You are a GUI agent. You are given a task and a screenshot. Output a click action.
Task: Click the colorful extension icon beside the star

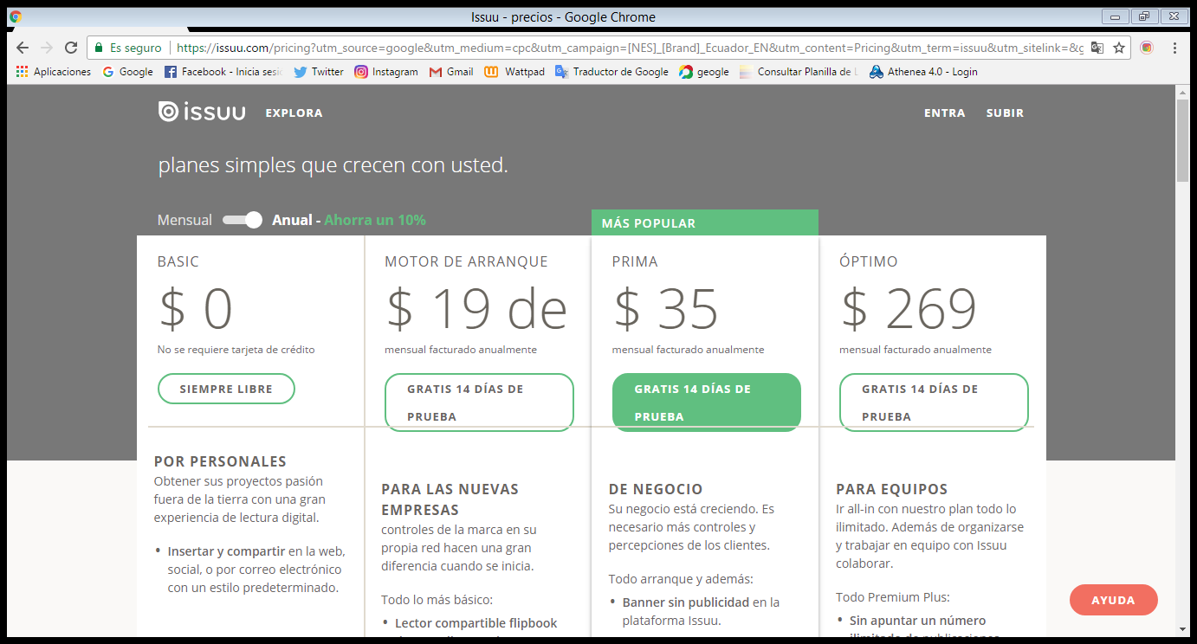(x=1147, y=48)
